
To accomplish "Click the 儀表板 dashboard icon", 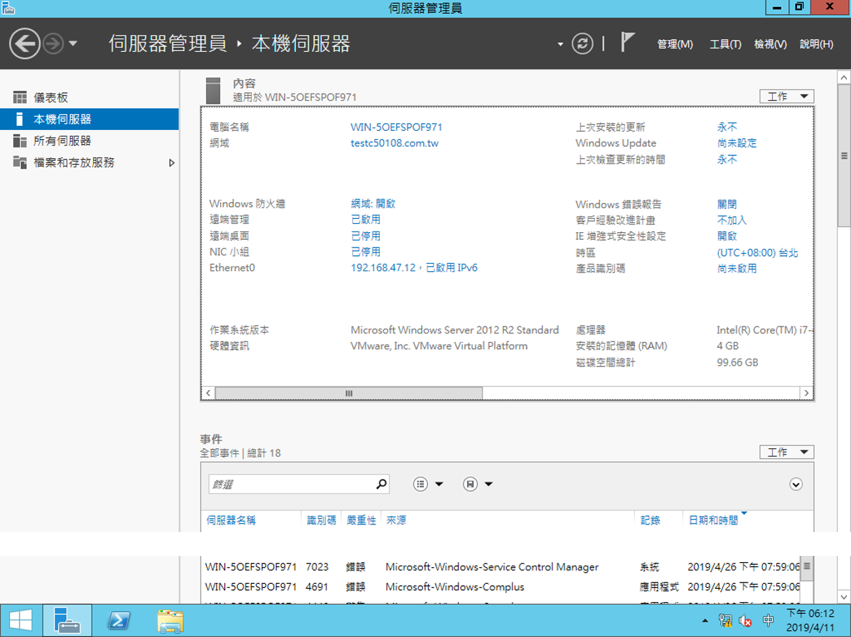I will tap(20, 98).
